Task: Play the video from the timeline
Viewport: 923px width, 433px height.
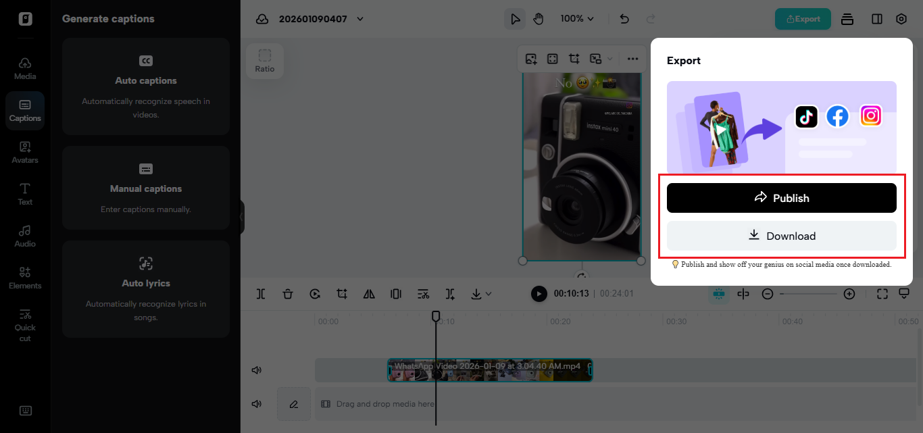Action: point(539,294)
